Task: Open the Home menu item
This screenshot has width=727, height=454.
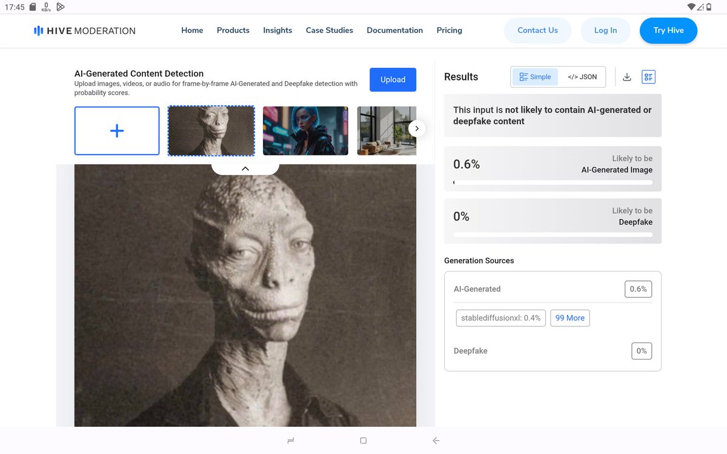Action: [x=192, y=30]
